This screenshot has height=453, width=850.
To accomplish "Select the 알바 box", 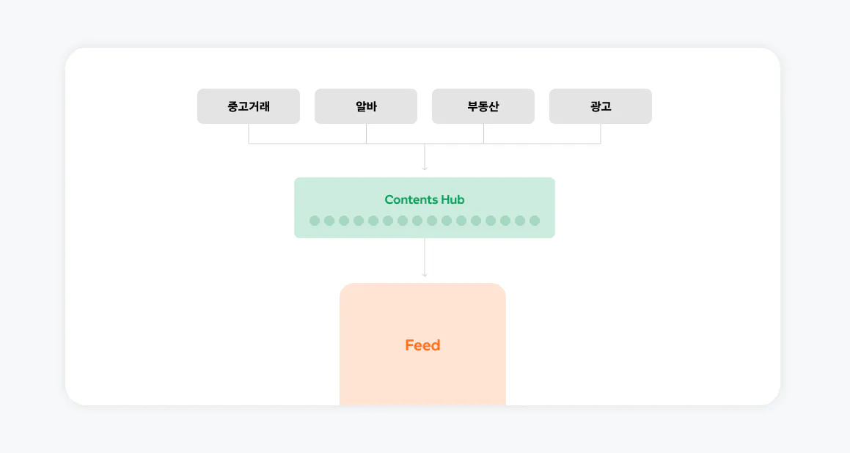I will coord(366,106).
